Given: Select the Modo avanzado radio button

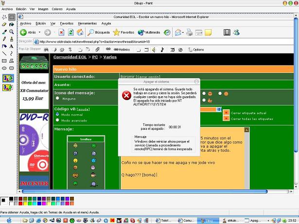Looking at the screenshot, I should coord(57,121).
